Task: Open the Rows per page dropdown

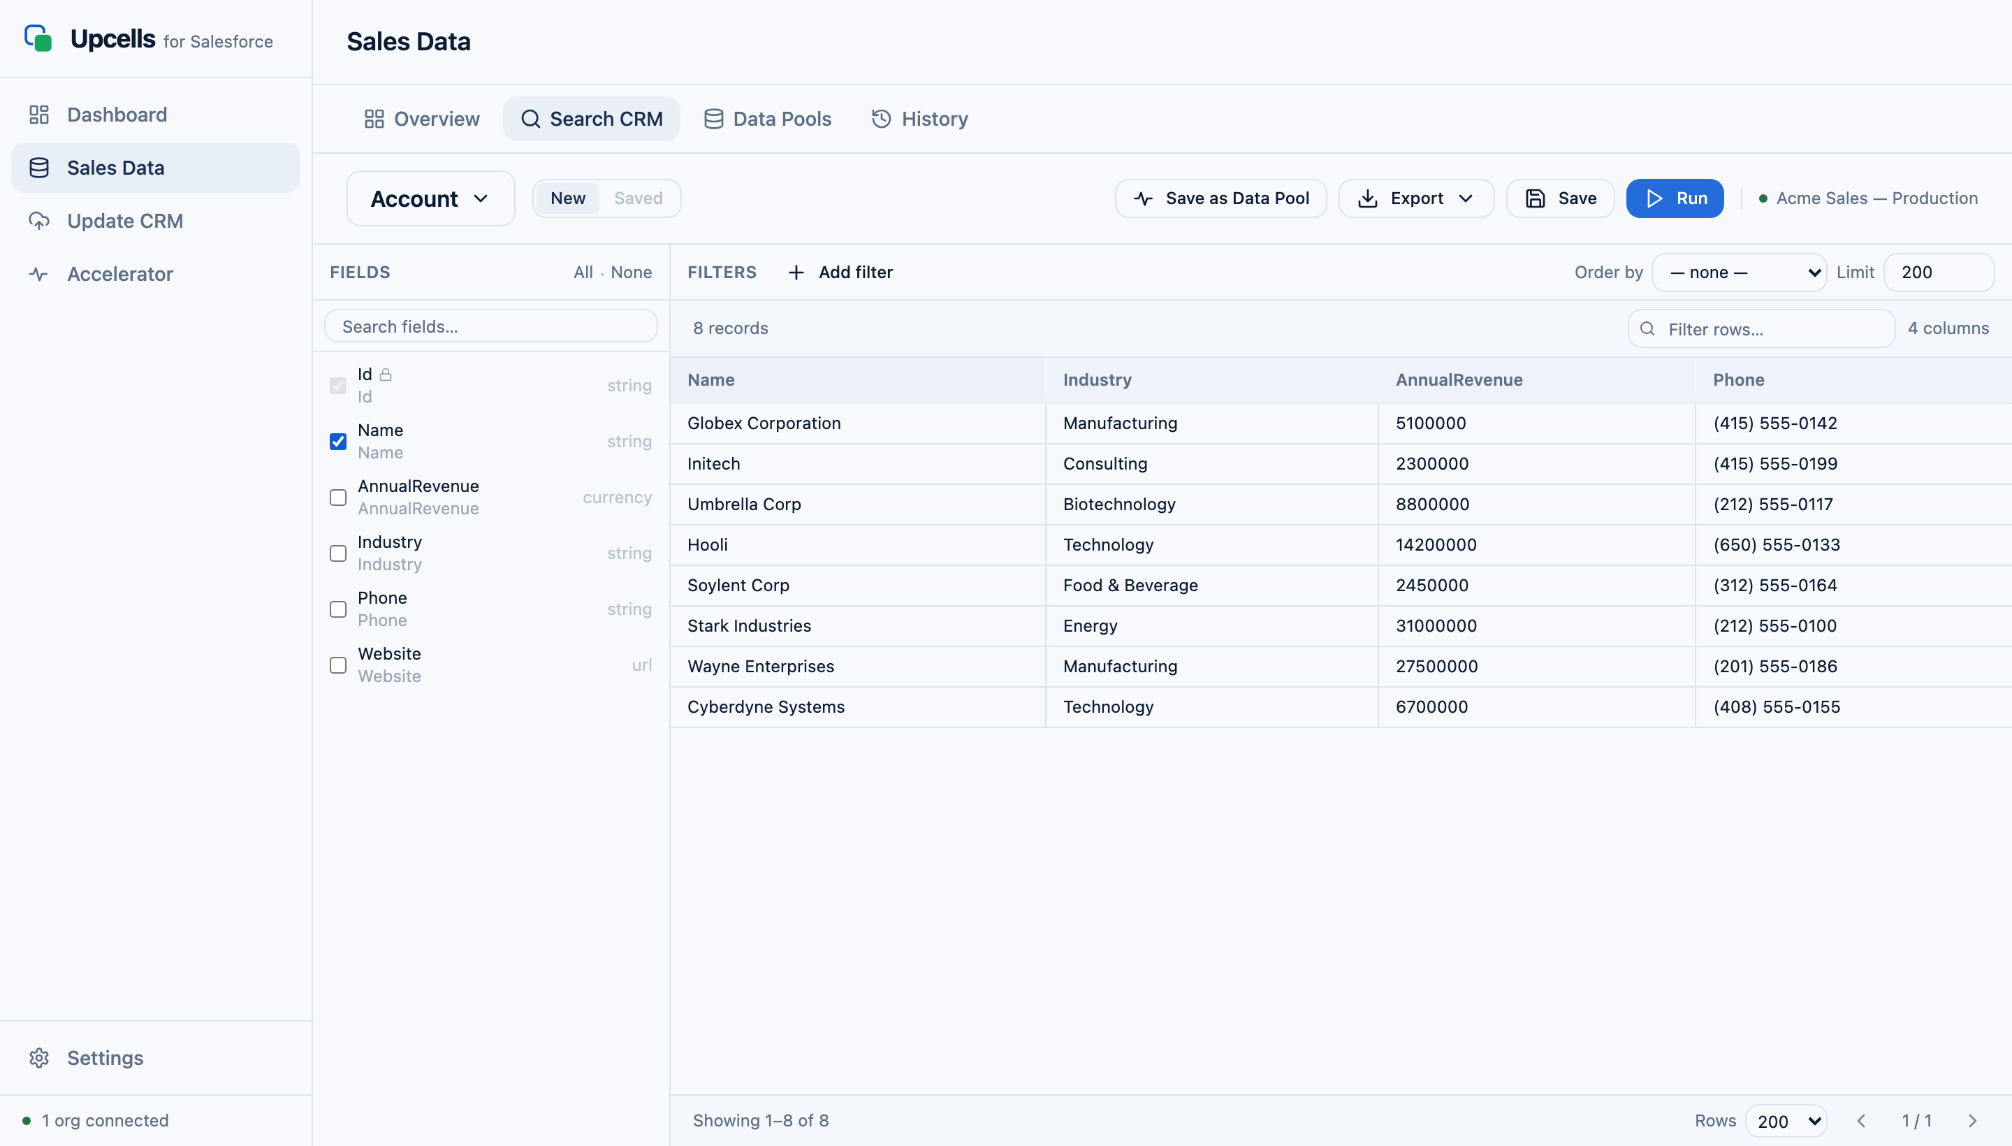Action: [1786, 1121]
